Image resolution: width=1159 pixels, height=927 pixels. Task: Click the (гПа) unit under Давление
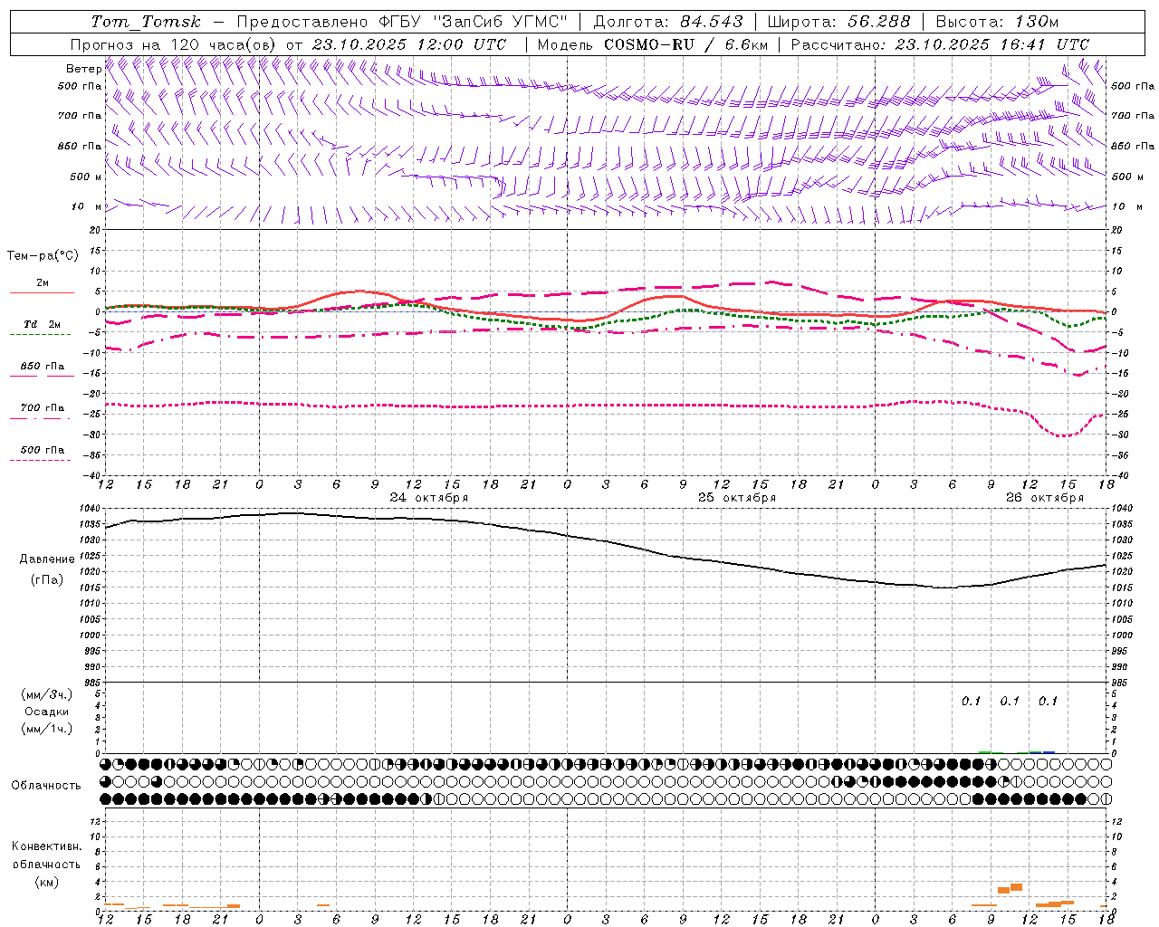[x=47, y=580]
